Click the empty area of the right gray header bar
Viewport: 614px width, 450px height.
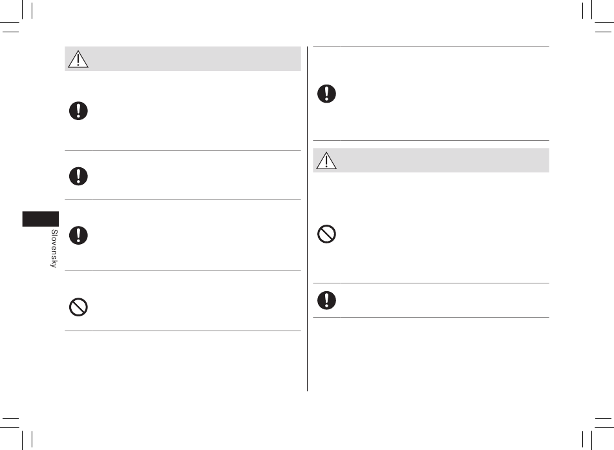pos(443,160)
